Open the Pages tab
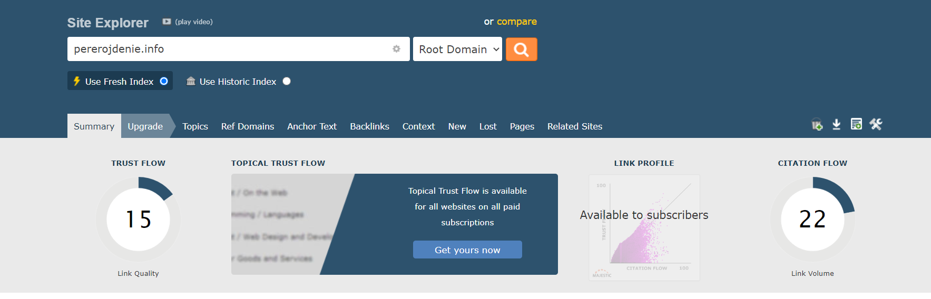Viewport: 931px width, 299px height. click(522, 126)
